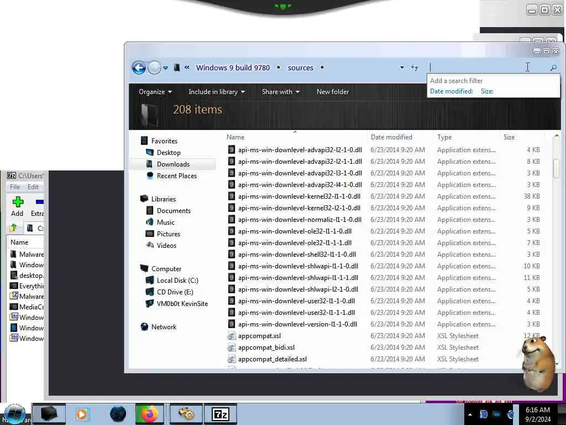Open Firefox from the taskbar
This screenshot has width=566, height=425.
click(x=149, y=414)
